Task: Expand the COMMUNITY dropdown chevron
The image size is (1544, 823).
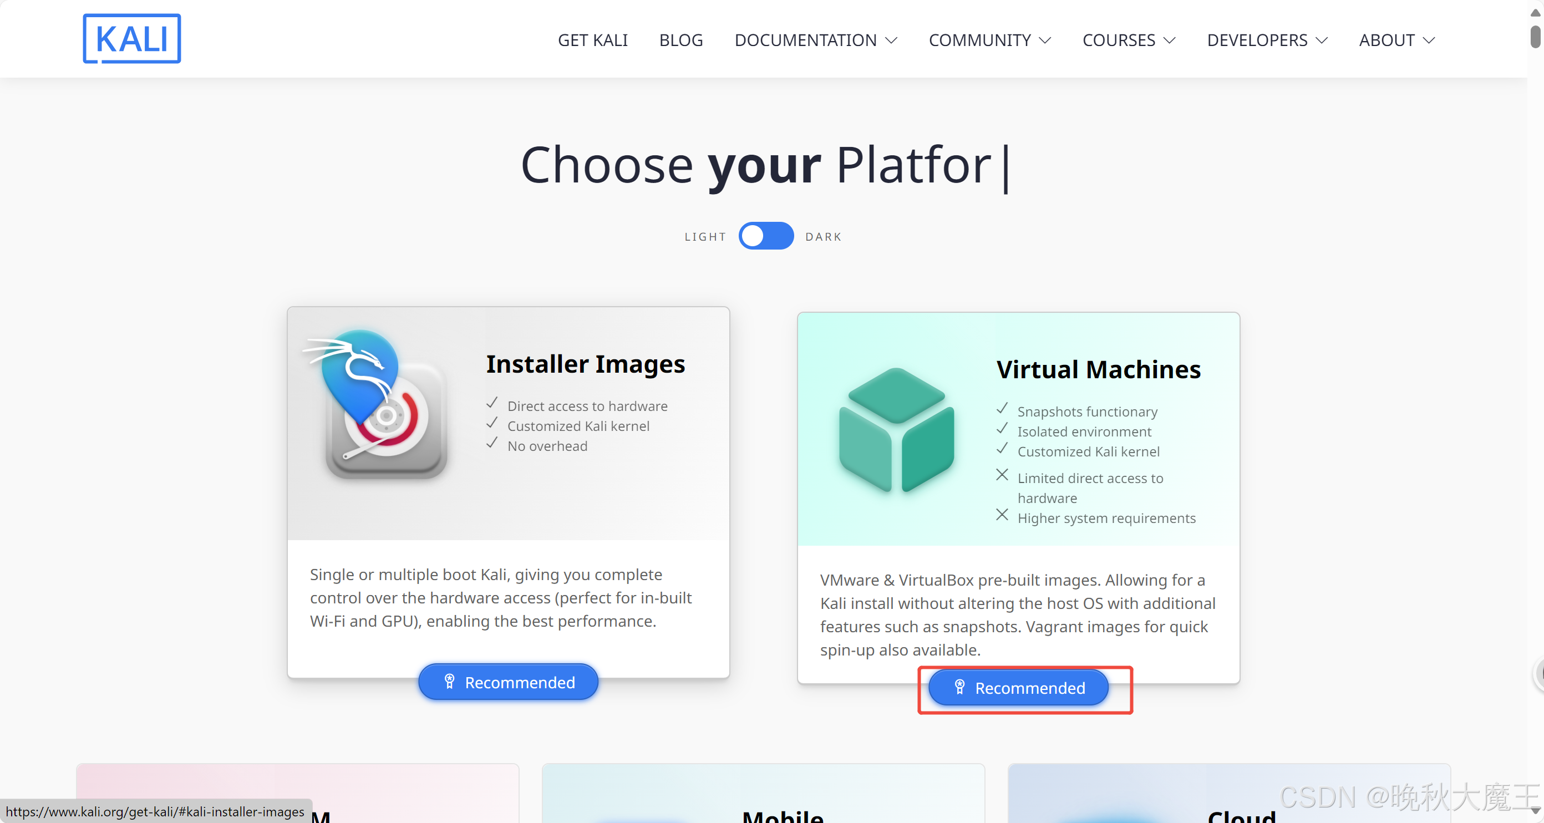Action: [1045, 40]
